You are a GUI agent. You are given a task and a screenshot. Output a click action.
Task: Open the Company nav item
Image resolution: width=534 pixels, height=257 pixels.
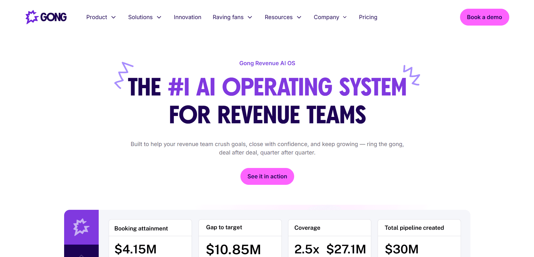click(x=326, y=17)
